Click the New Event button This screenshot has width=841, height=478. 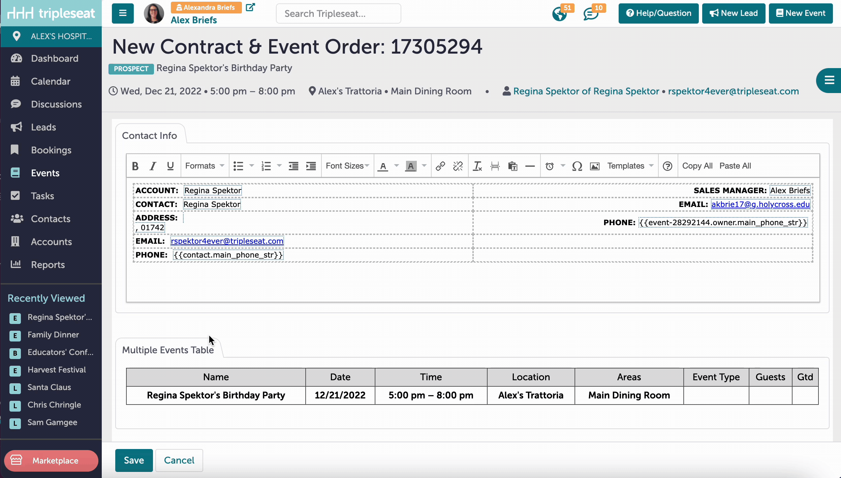[x=801, y=13]
